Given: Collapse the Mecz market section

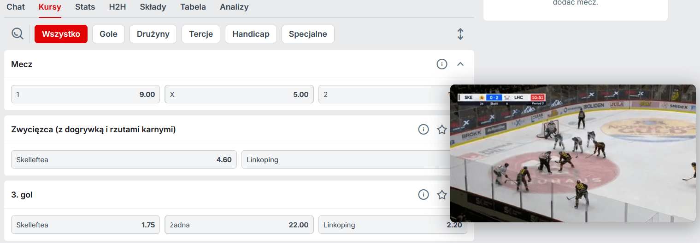Looking at the screenshot, I should (x=460, y=64).
